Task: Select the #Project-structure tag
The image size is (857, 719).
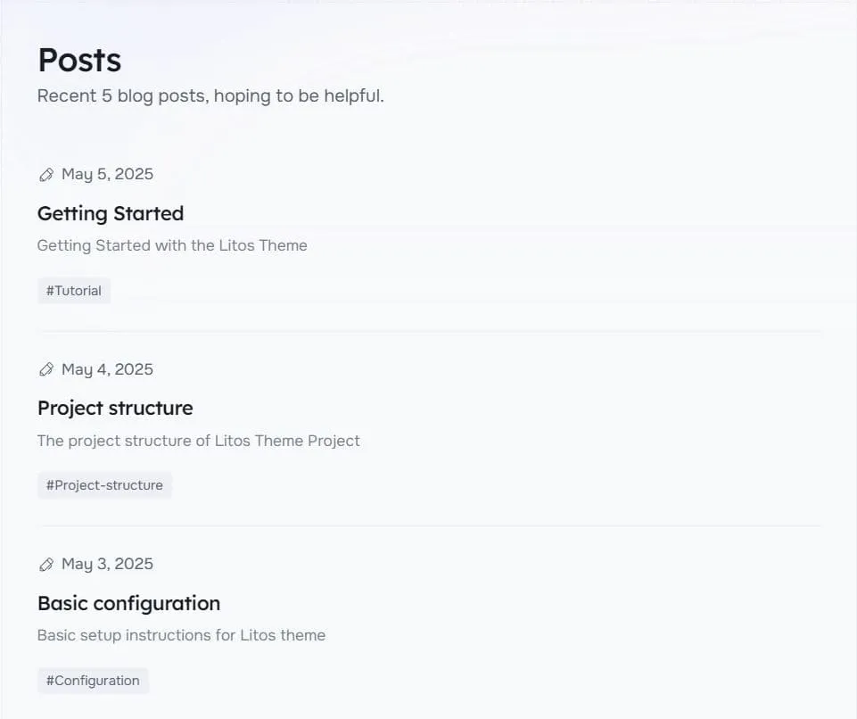Action: tap(104, 485)
